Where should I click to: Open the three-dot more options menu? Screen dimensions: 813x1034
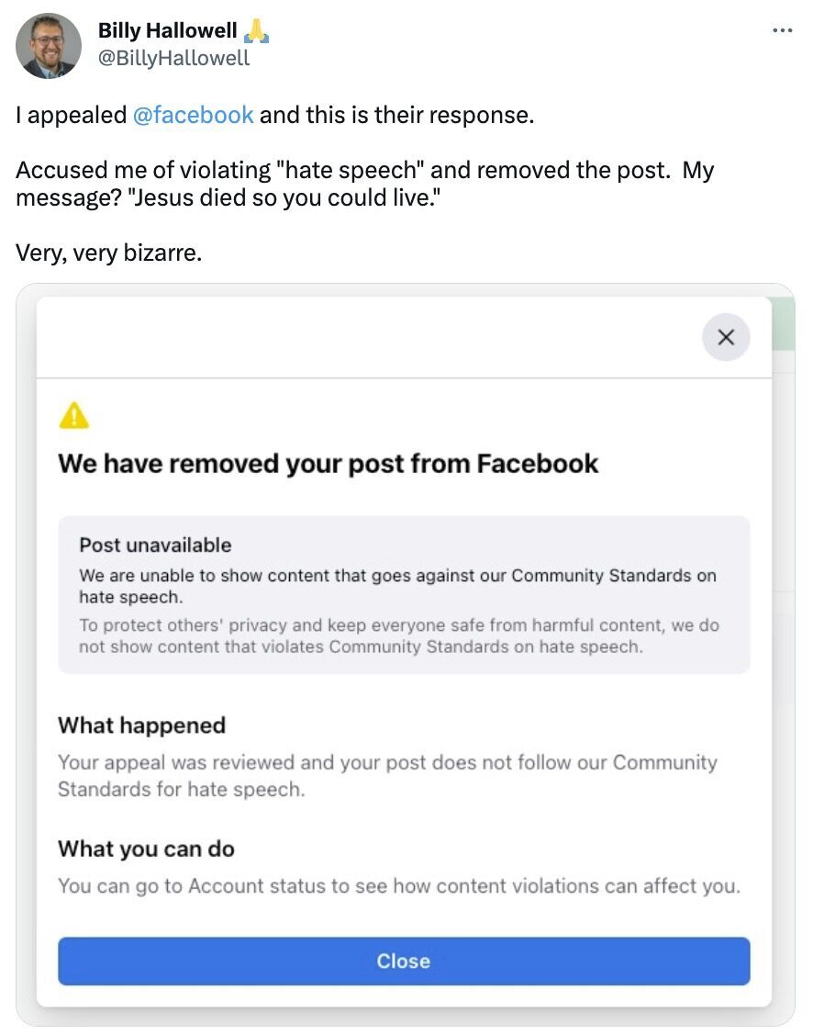click(782, 30)
